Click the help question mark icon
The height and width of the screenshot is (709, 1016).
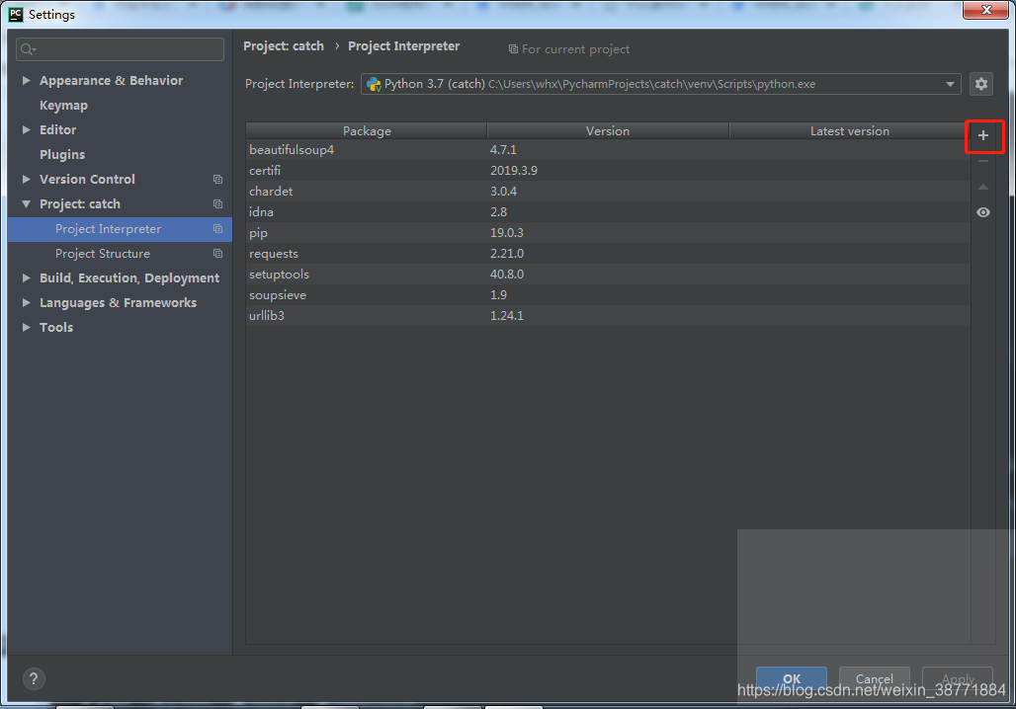point(34,678)
